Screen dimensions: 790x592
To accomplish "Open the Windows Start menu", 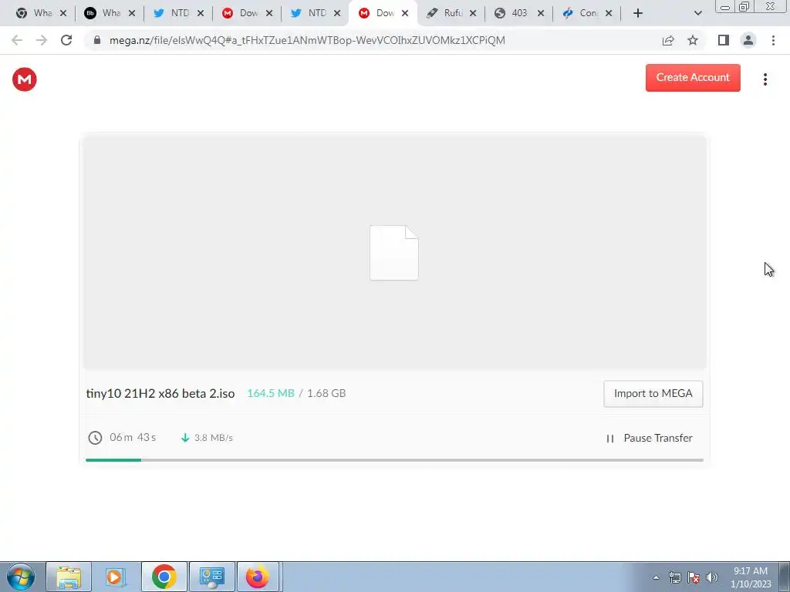I will [21, 577].
